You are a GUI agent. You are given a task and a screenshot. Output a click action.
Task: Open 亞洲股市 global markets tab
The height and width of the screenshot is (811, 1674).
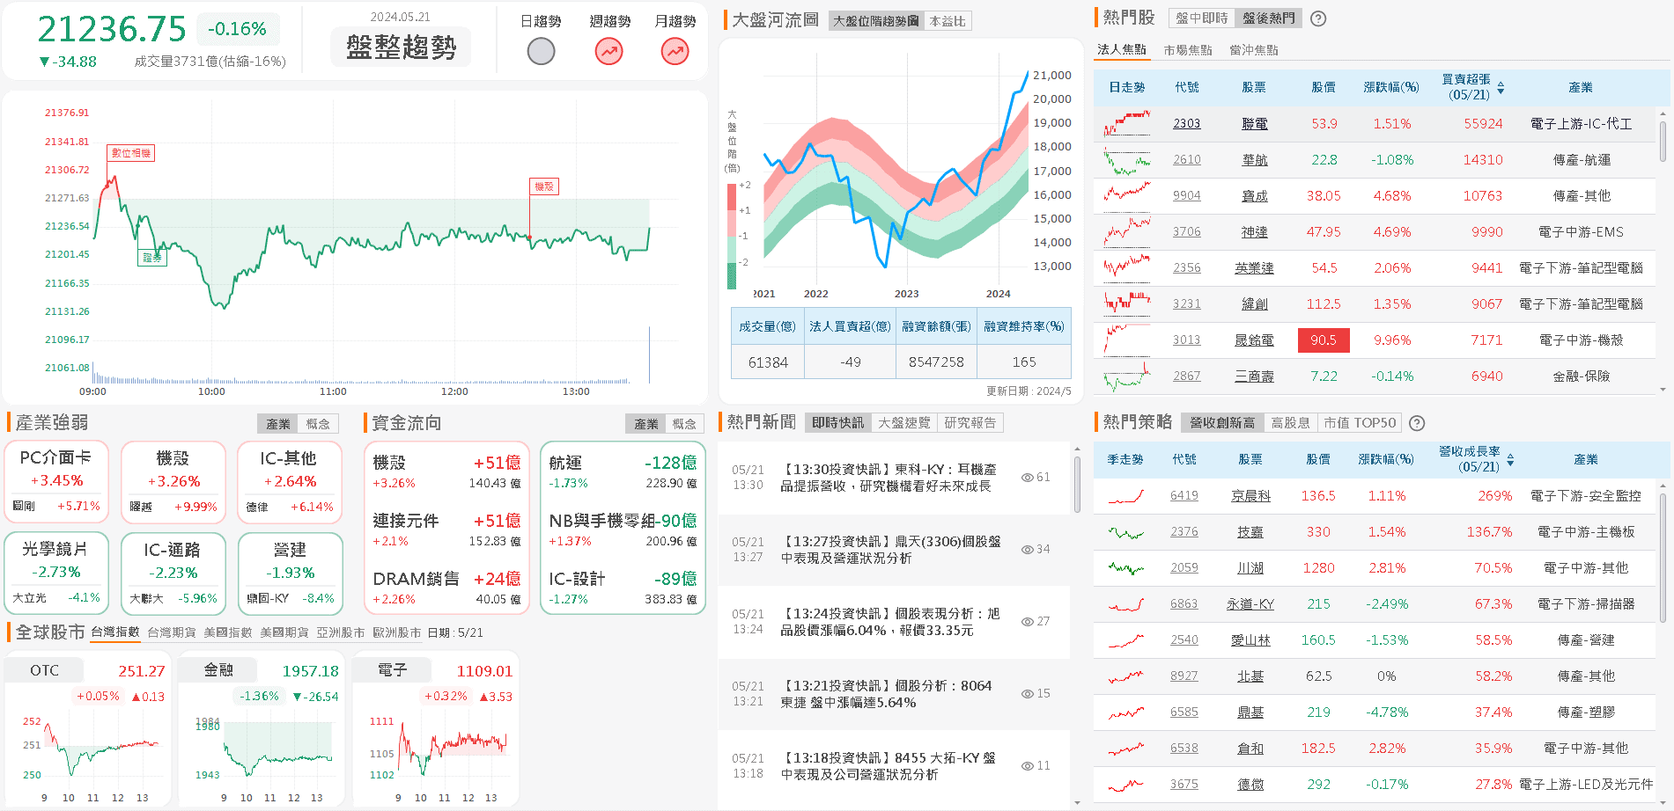click(x=341, y=632)
